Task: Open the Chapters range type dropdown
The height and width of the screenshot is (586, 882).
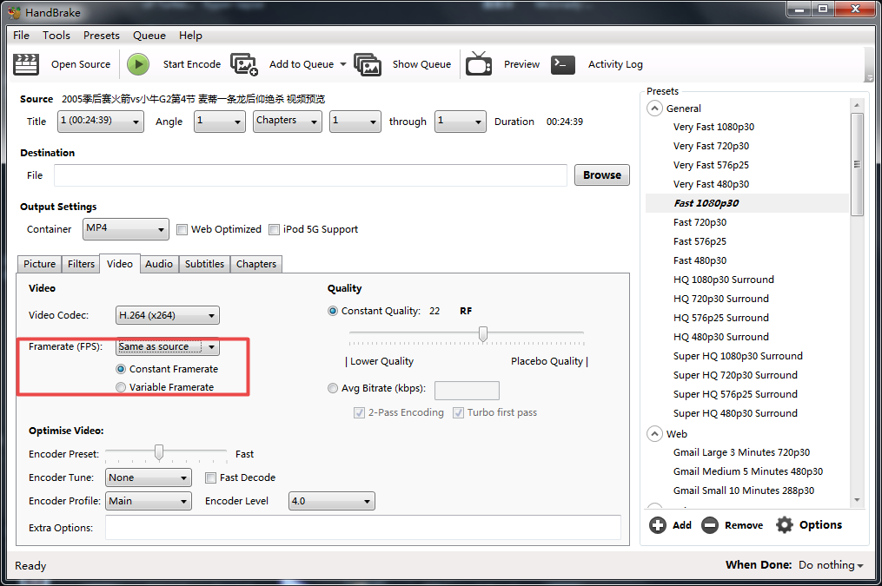Action: pos(288,122)
